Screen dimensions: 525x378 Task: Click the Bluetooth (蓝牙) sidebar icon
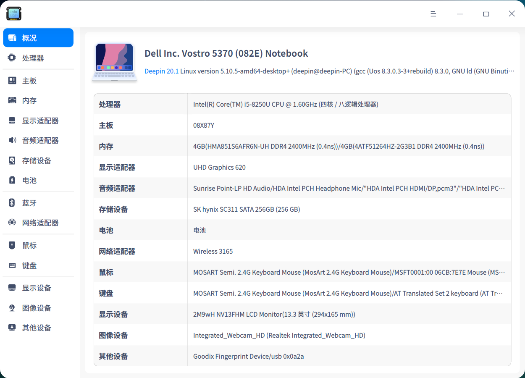(x=12, y=203)
